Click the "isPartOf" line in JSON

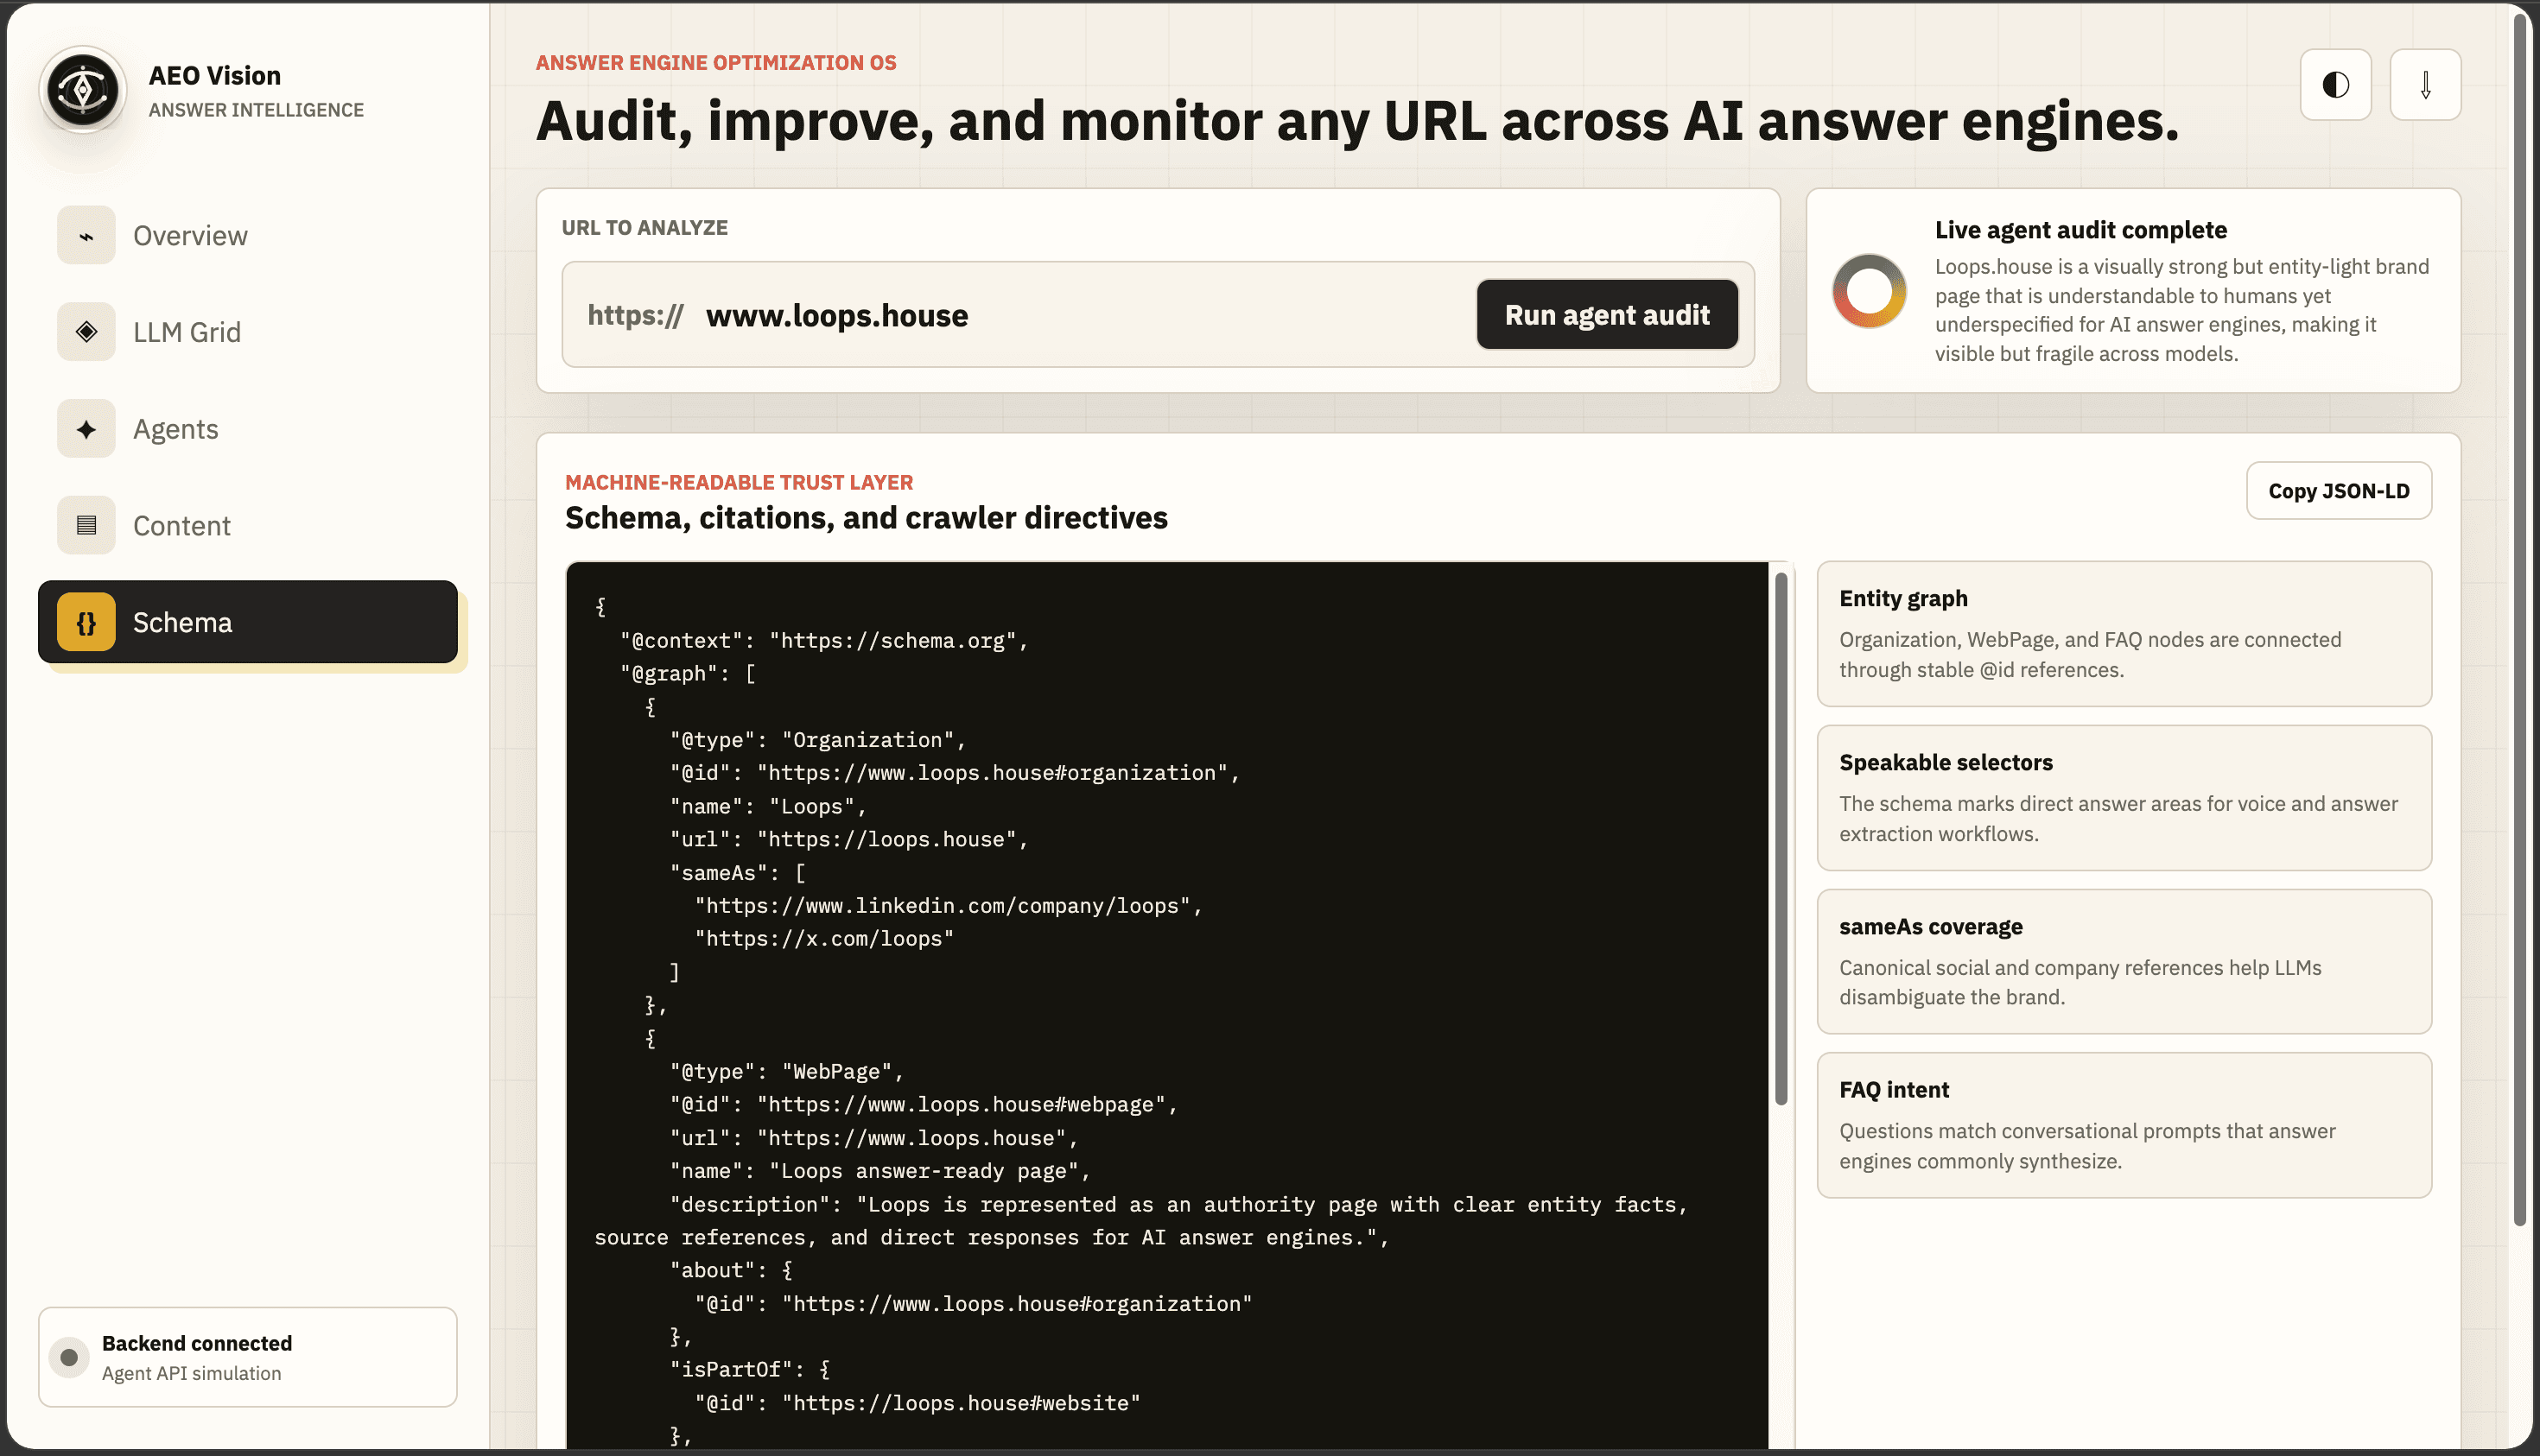click(750, 1370)
